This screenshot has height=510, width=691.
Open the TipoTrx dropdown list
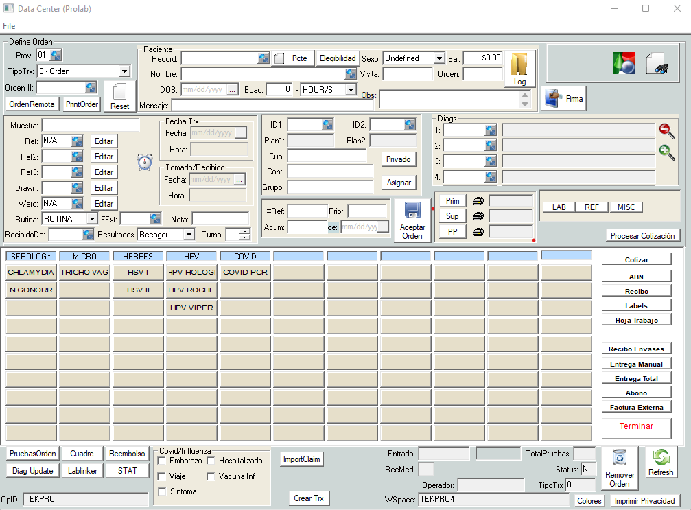point(124,71)
